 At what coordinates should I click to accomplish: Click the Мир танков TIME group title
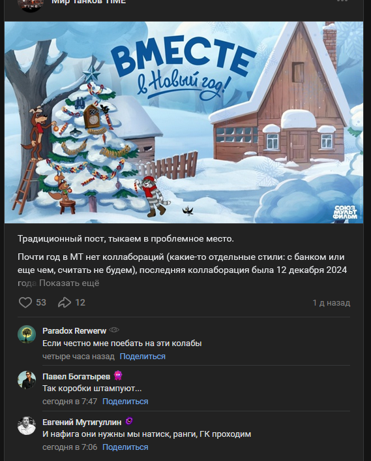pos(89,2)
